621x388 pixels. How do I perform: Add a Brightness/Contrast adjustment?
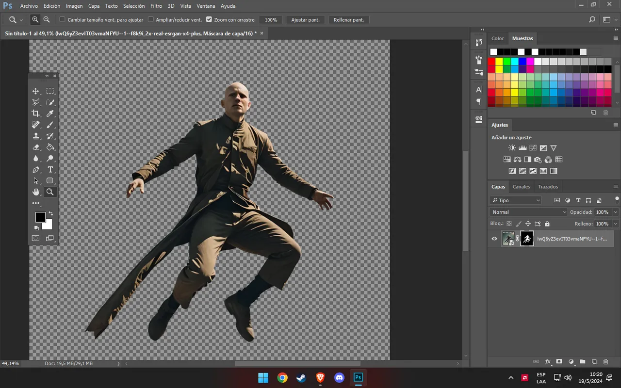(512, 148)
